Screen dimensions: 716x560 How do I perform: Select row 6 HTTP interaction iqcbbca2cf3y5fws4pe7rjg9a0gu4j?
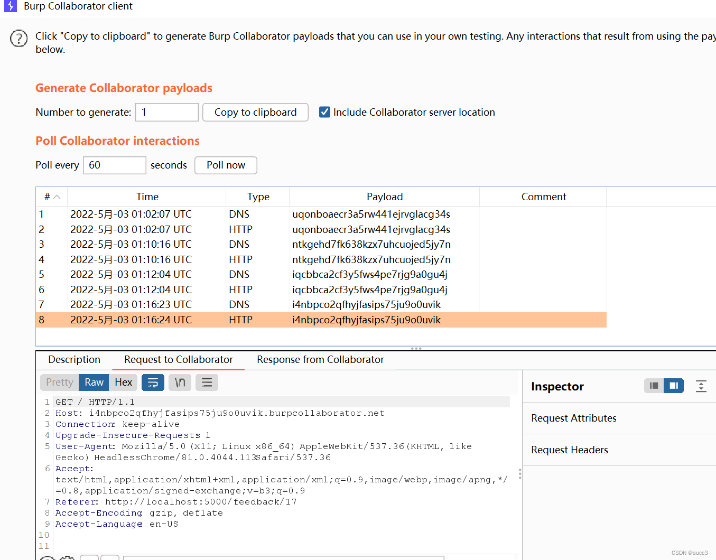pos(321,290)
